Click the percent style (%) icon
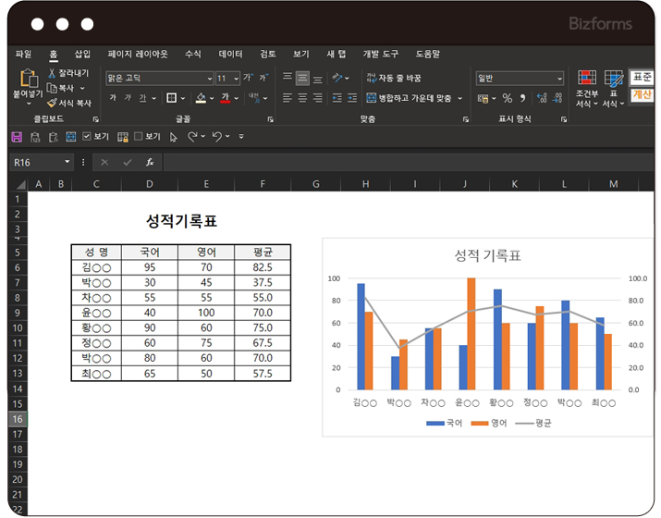The width and height of the screenshot is (661, 518). pyautogui.click(x=506, y=98)
